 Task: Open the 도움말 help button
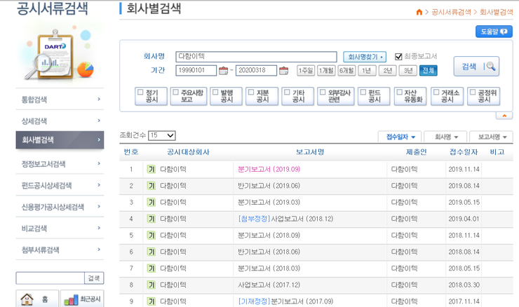(x=494, y=32)
